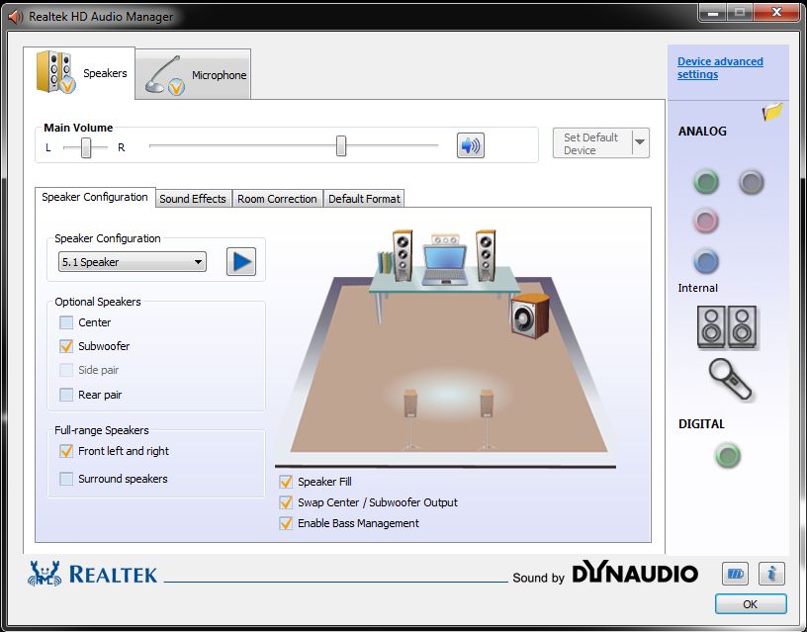Switch to the Sound Effects tab
Viewport: 807px width, 632px height.
pos(193,199)
